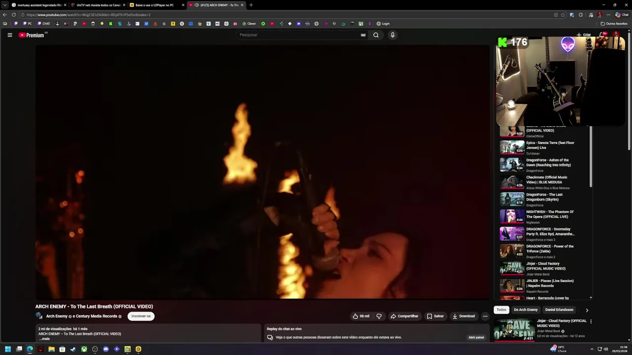
Task: Expand description with ...mais
Action: coord(44,339)
